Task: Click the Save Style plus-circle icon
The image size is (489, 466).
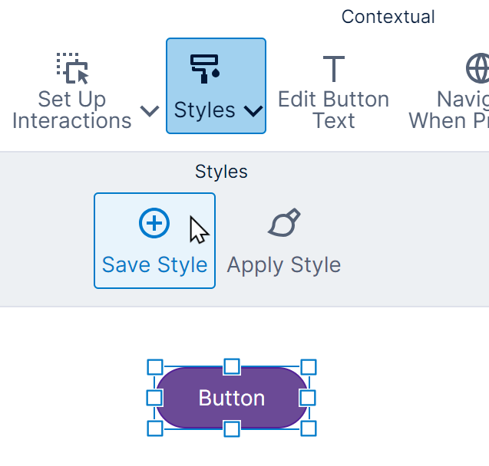Action: point(154,223)
